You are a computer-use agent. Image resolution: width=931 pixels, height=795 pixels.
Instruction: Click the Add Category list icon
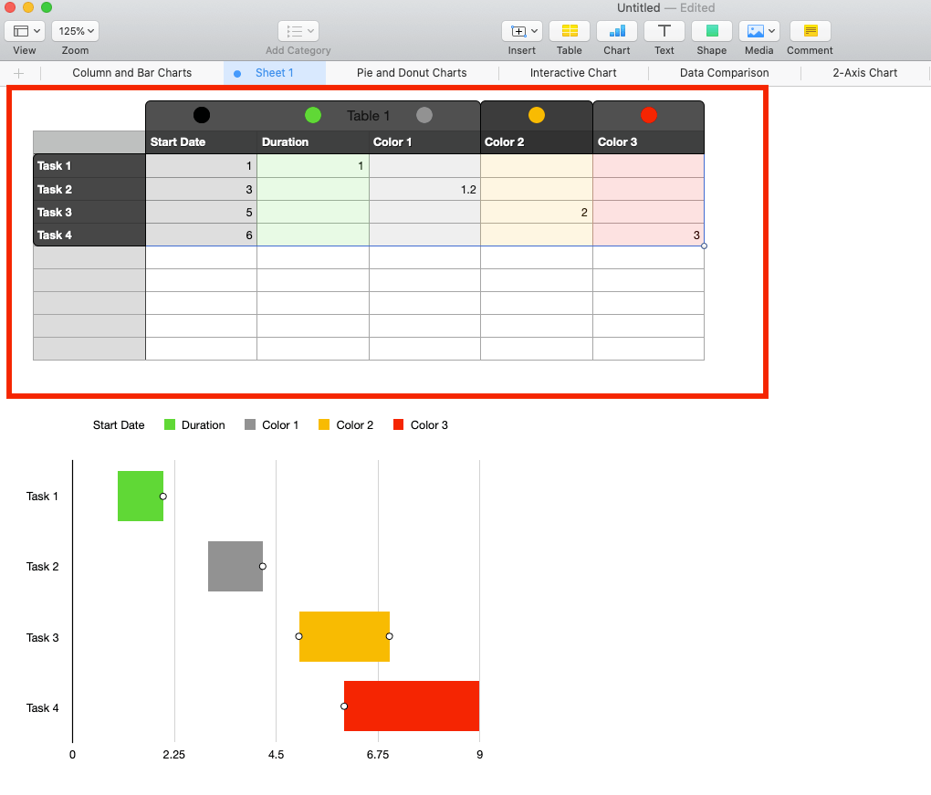coord(294,30)
